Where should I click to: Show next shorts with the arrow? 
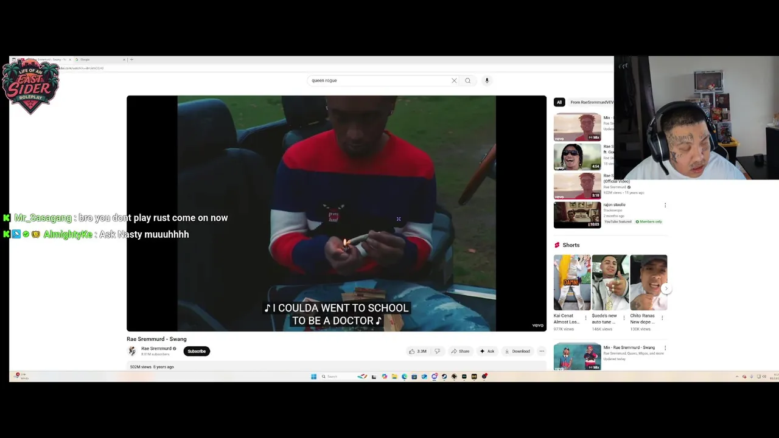(666, 289)
